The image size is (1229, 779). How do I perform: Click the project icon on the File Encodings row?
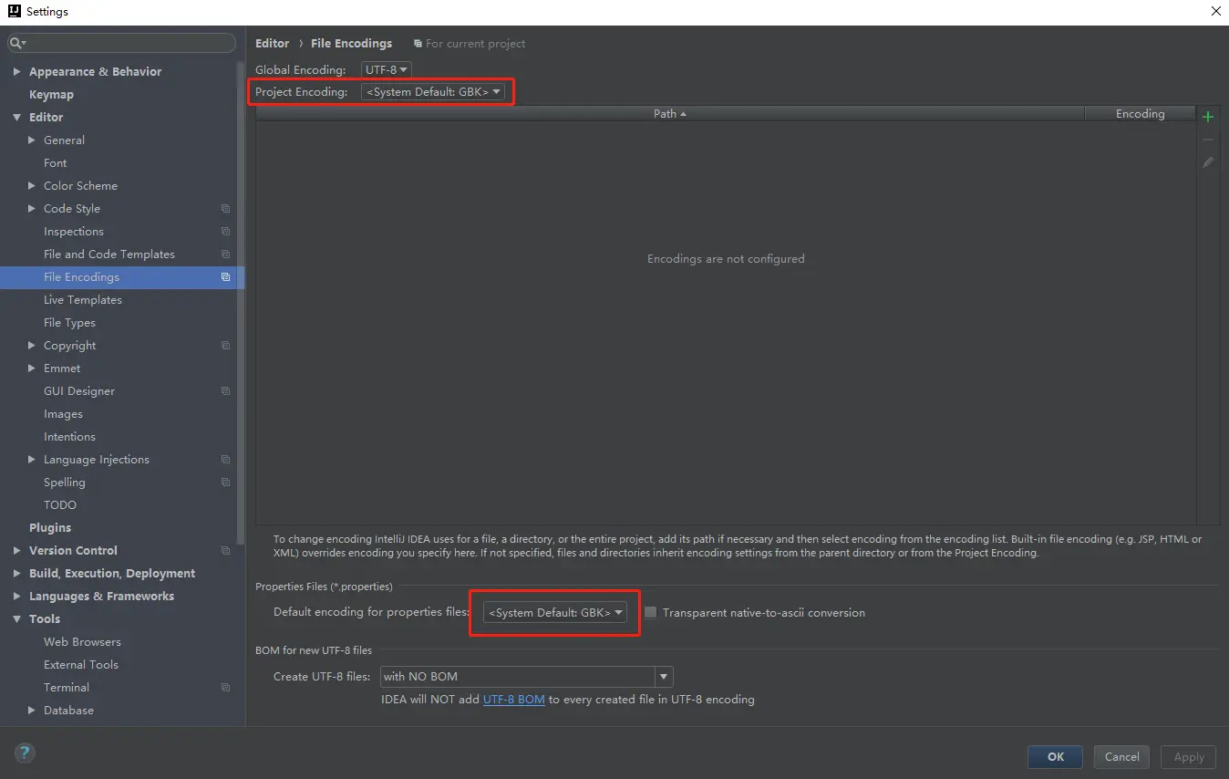tap(225, 277)
